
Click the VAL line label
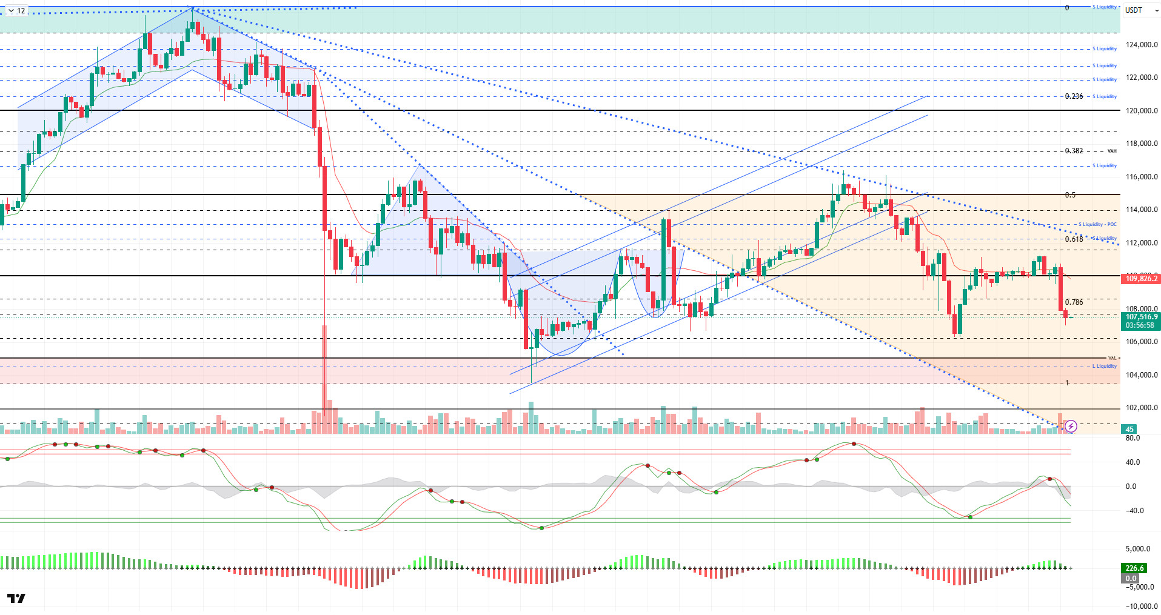coord(1112,358)
